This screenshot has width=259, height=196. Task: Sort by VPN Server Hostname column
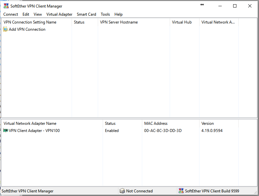coord(134,22)
